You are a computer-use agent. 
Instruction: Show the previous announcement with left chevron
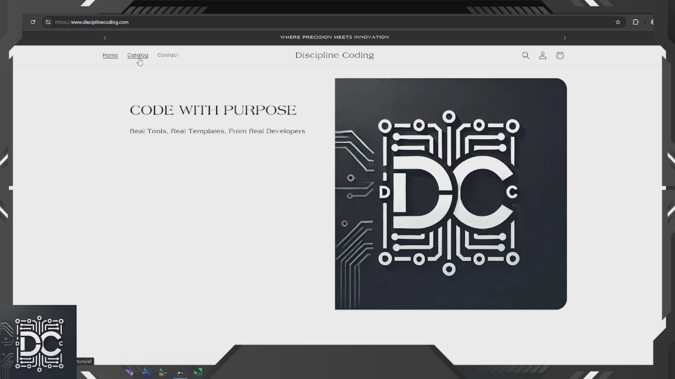104,38
